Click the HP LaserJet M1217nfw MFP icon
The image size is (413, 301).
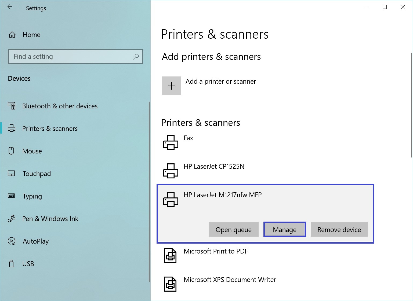point(171,199)
